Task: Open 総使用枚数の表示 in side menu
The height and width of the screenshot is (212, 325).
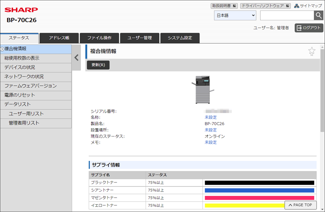Action: coord(36,58)
